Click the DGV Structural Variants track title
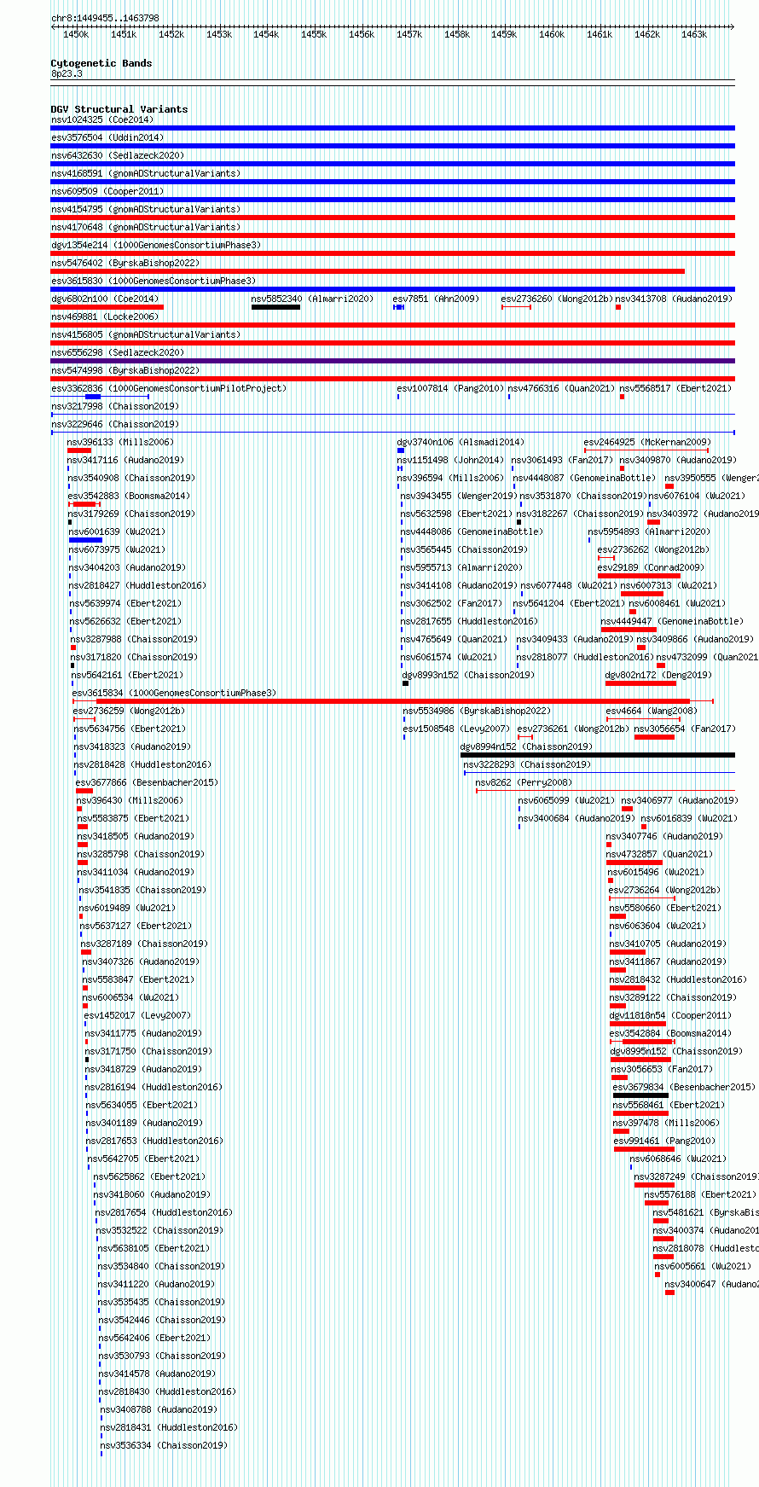This screenshot has height=1487, width=759. click(x=119, y=109)
